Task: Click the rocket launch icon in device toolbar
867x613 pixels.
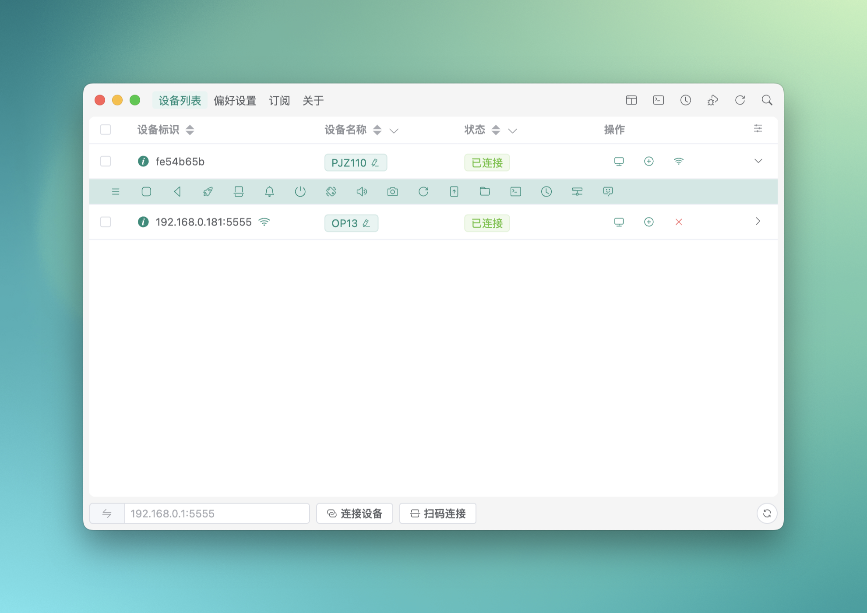Action: click(208, 191)
